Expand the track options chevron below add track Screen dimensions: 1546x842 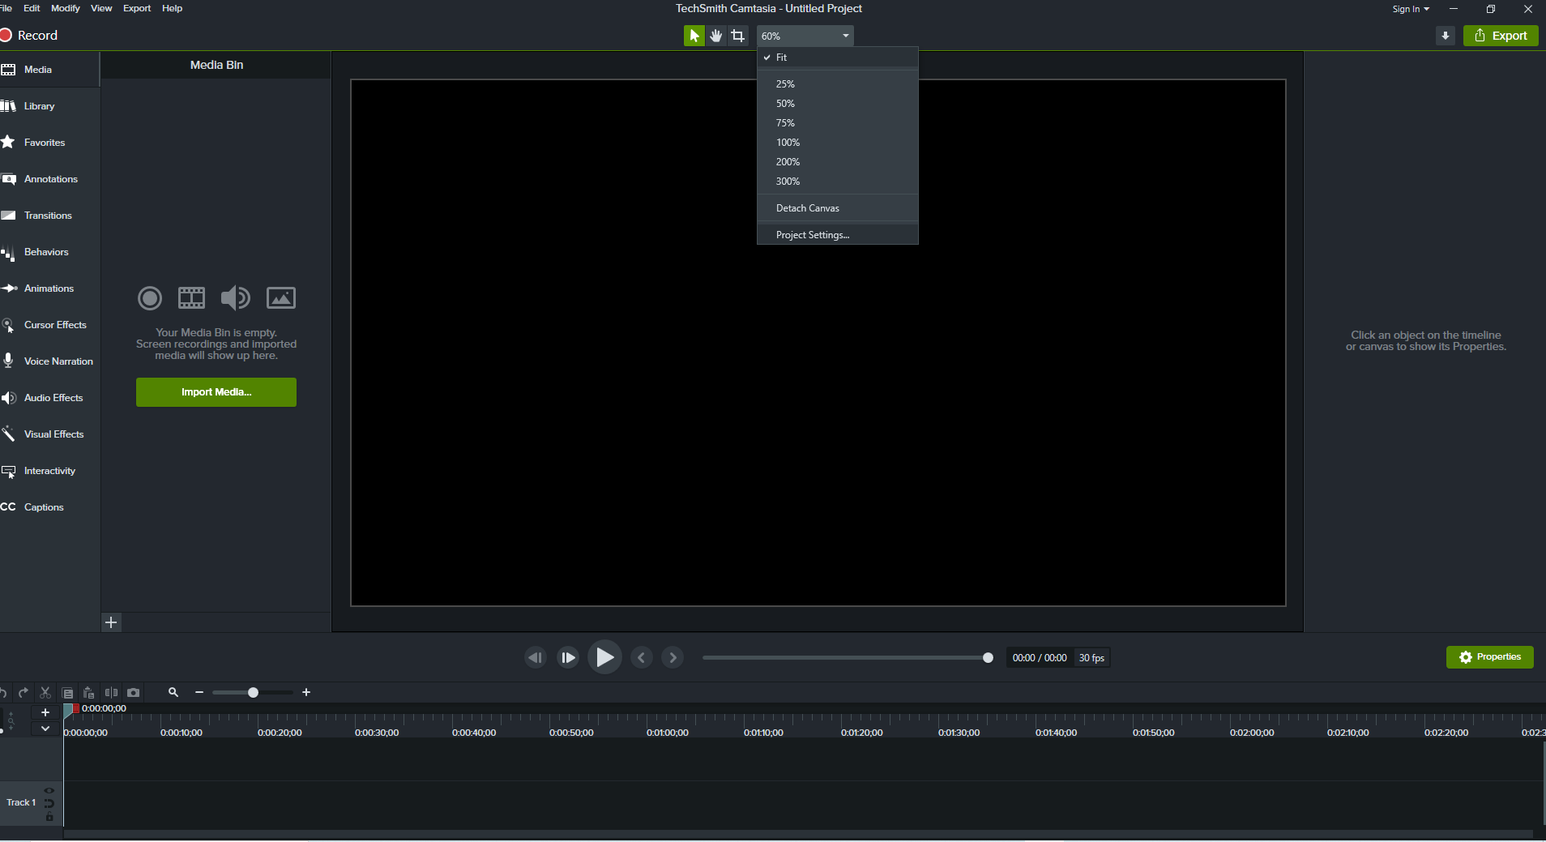point(45,729)
